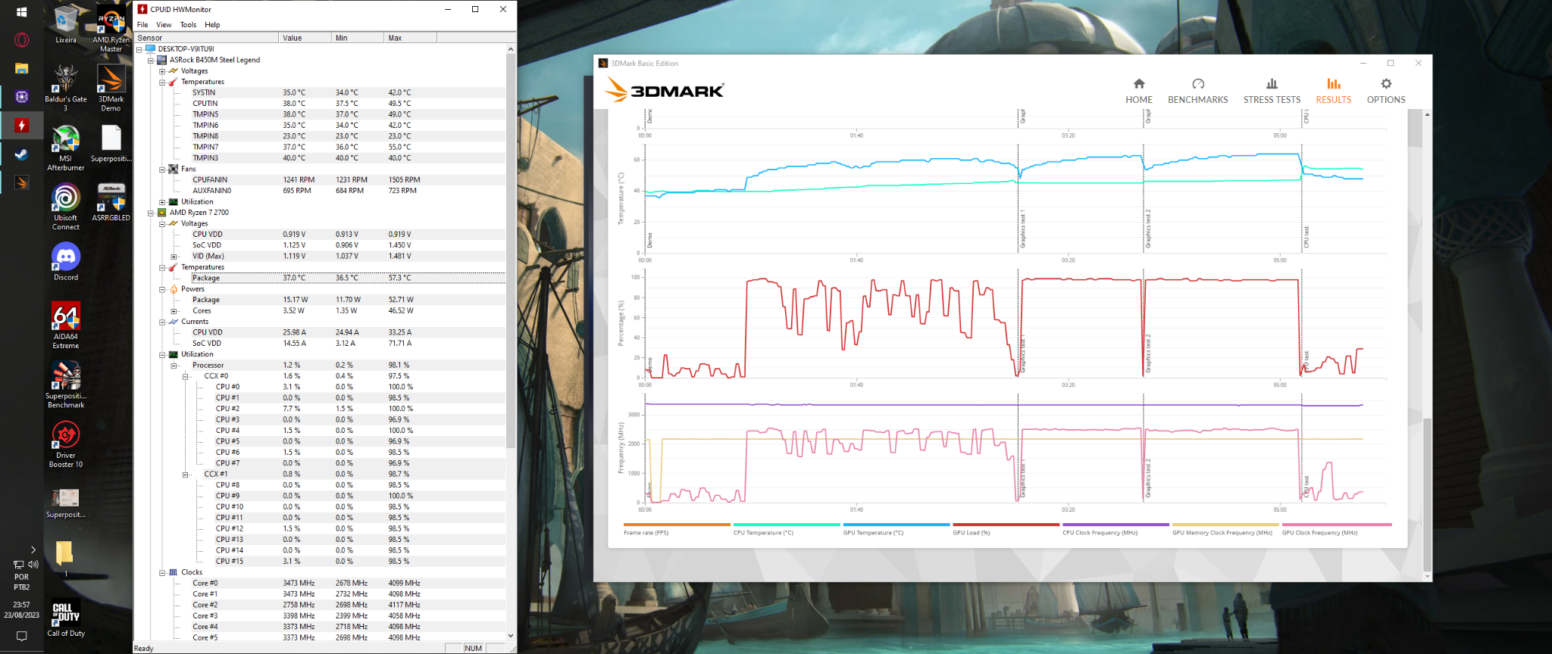
Task: Collapse the Fans node
Action: click(x=162, y=170)
